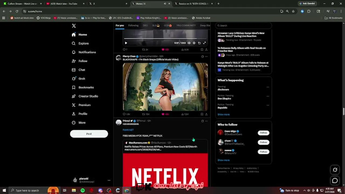Viewport: 345px width, 194px height.
Task: Open more options for Republic trend
Action: 268,105
